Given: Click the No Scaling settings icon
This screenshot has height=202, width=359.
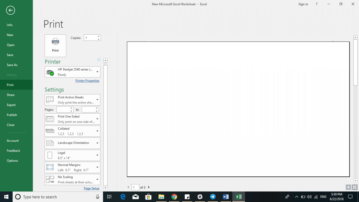Looking at the screenshot, I should coord(49,179).
